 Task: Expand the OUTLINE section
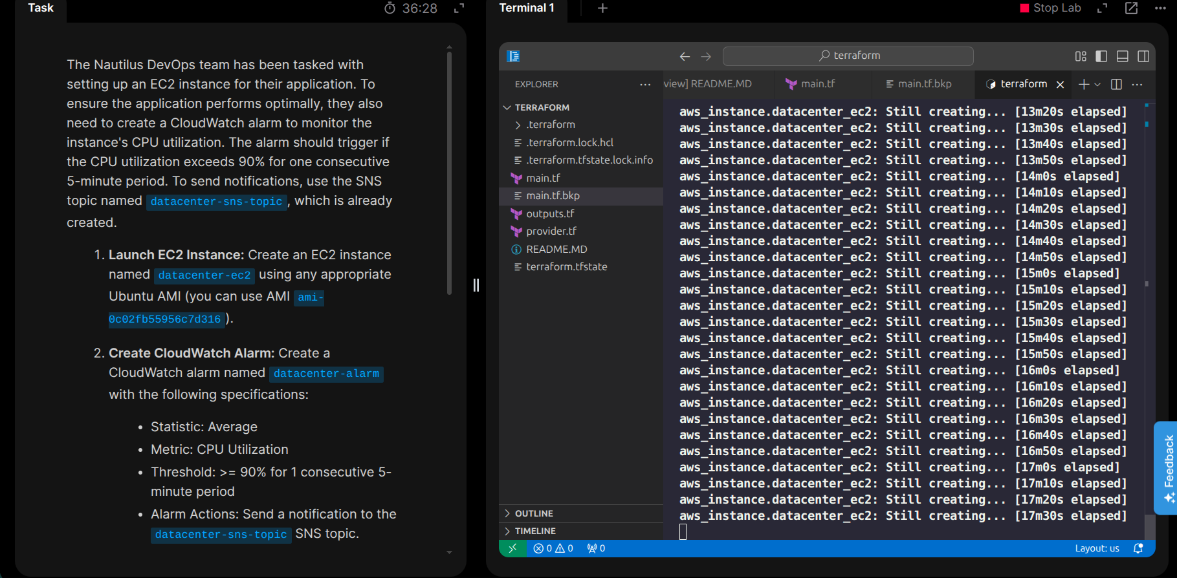(x=534, y=513)
